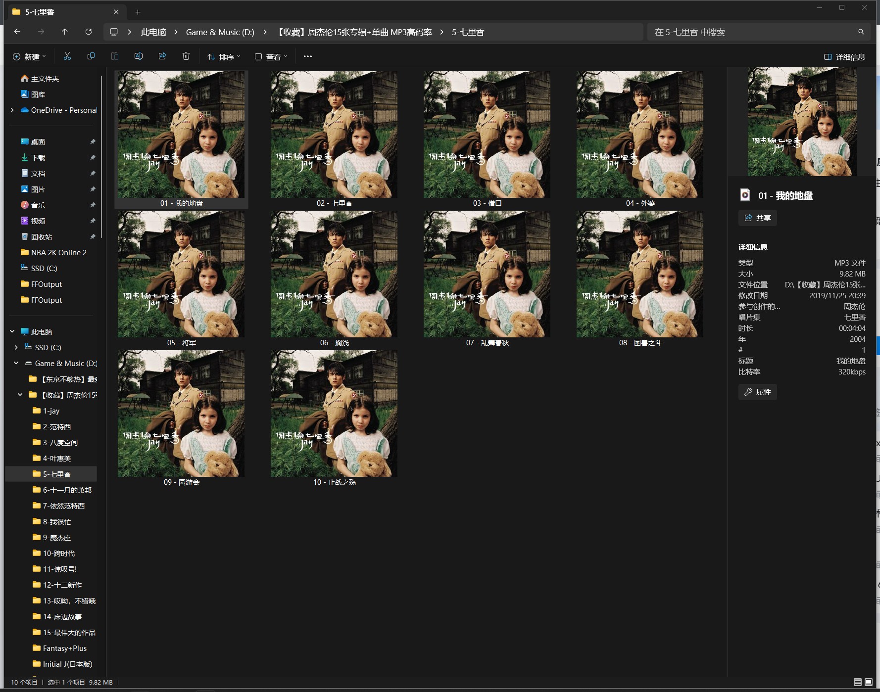
Task: Select the file 10 - 止战之殇
Action: coord(334,418)
